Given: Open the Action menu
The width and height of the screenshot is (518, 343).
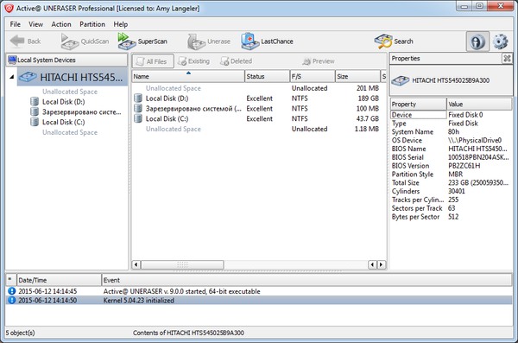Looking at the screenshot, I should point(61,24).
